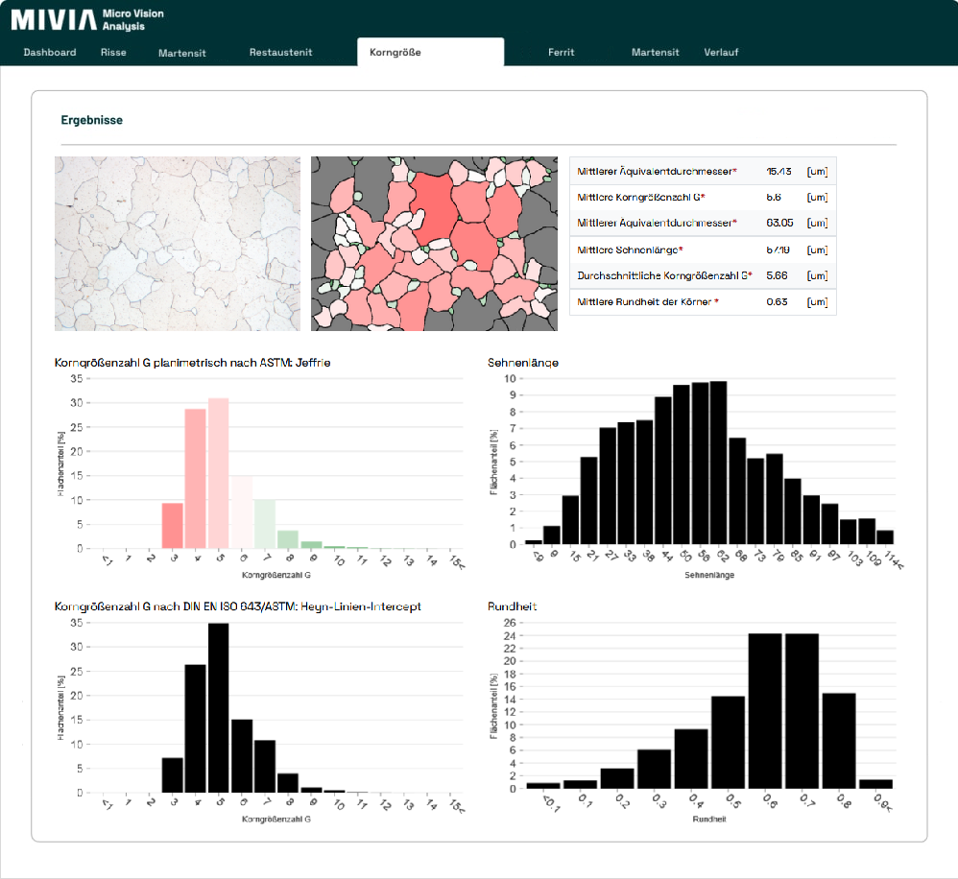Click the colored grain segmentation image

pos(435,244)
